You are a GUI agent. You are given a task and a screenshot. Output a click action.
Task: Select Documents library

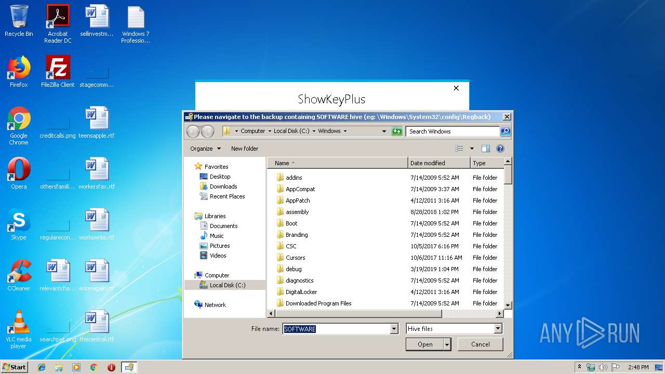[x=219, y=226]
